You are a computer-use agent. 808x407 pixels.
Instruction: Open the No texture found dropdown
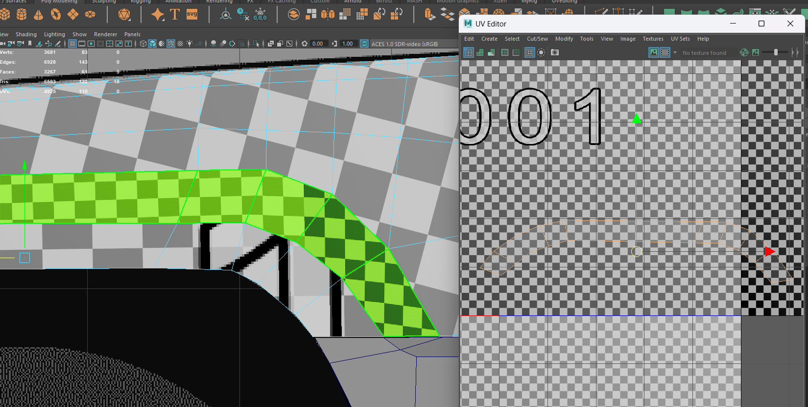pos(704,53)
